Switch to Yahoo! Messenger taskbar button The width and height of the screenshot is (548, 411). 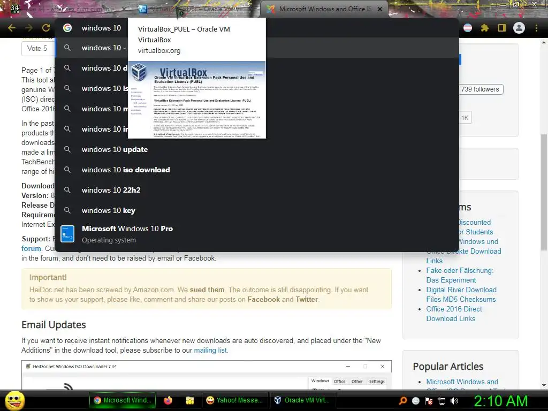point(234,400)
